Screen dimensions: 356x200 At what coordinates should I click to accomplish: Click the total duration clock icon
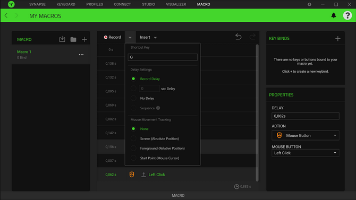point(236,186)
